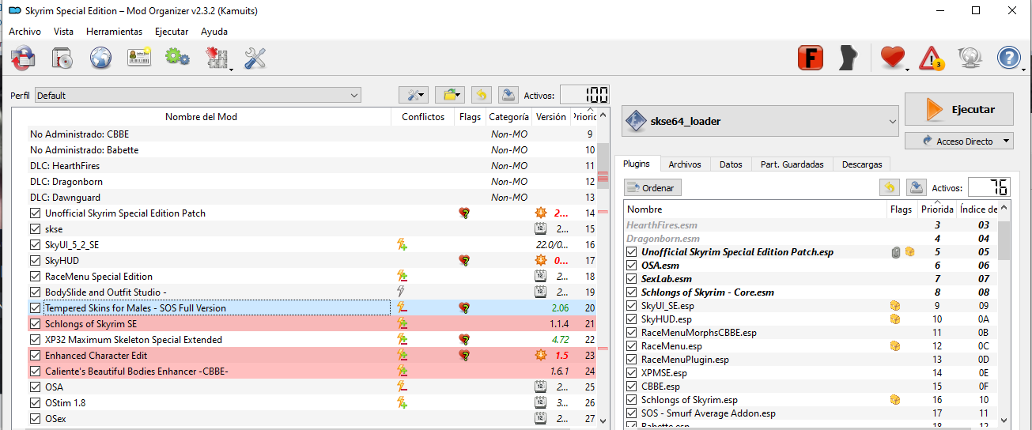Viewport: 1032px width, 430px height.
Task: Open the Ejecutar menu
Action: click(x=172, y=32)
